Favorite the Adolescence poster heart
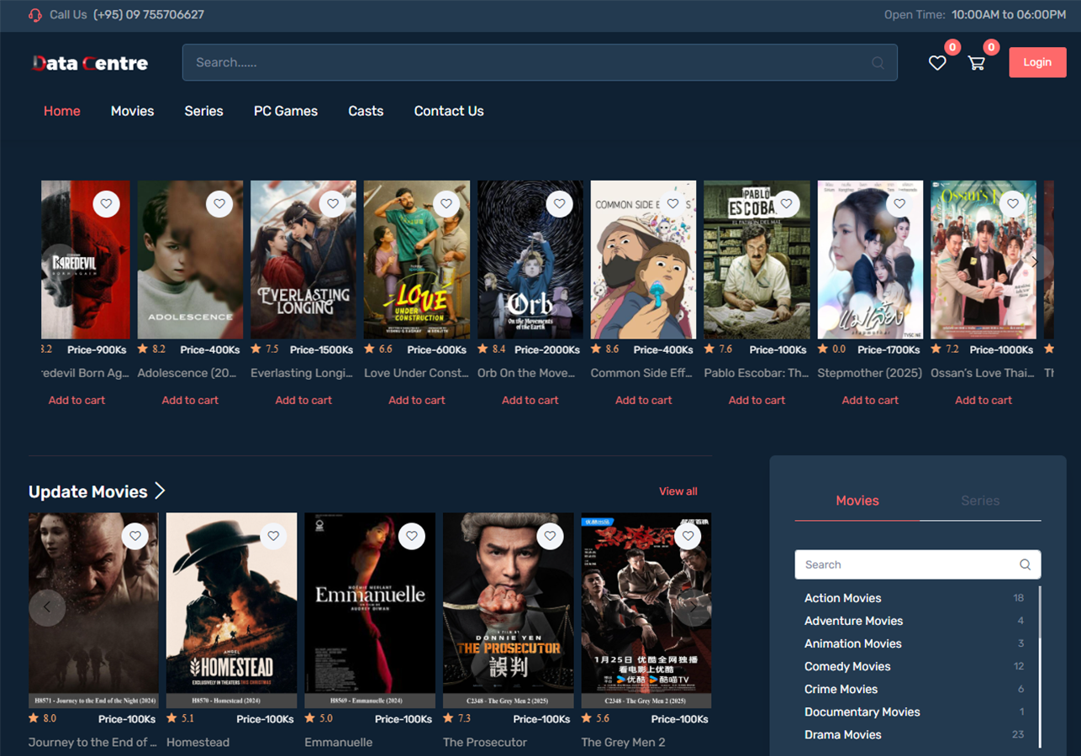 (219, 203)
